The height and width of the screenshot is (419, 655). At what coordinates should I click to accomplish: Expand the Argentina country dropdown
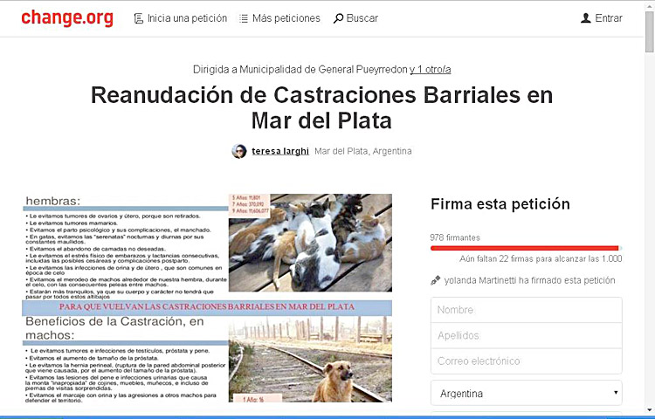tap(526, 394)
